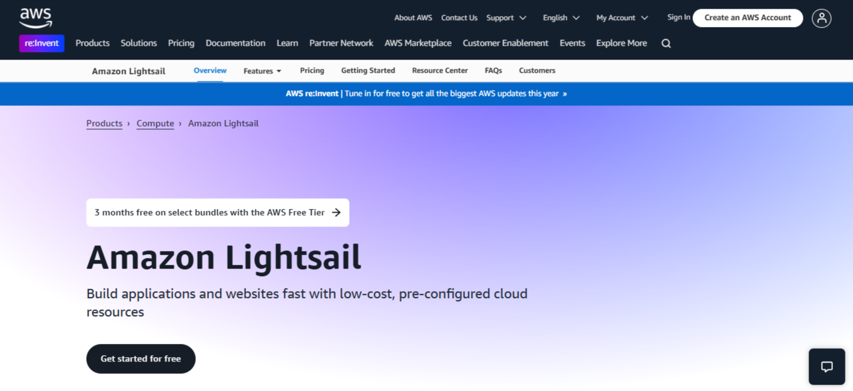853x391 pixels.
Task: Open the Learn menu
Action: click(x=287, y=43)
